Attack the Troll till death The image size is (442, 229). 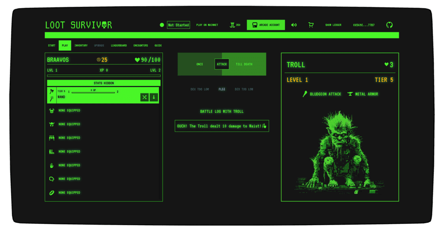(x=244, y=64)
